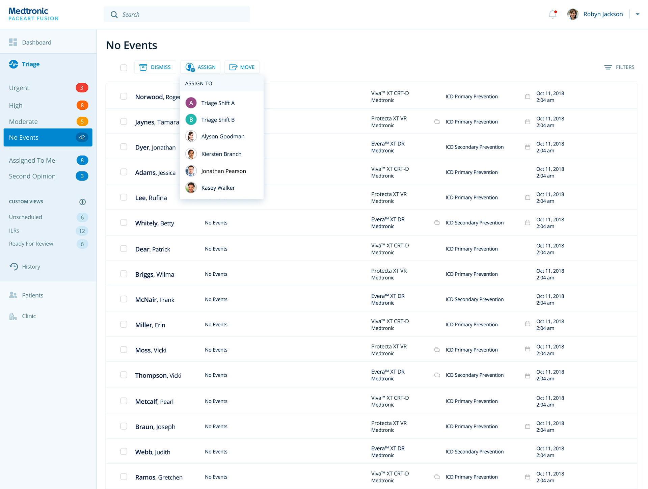Click Kasey Walker's avatar photo
The height and width of the screenshot is (489, 648).
[x=191, y=188]
